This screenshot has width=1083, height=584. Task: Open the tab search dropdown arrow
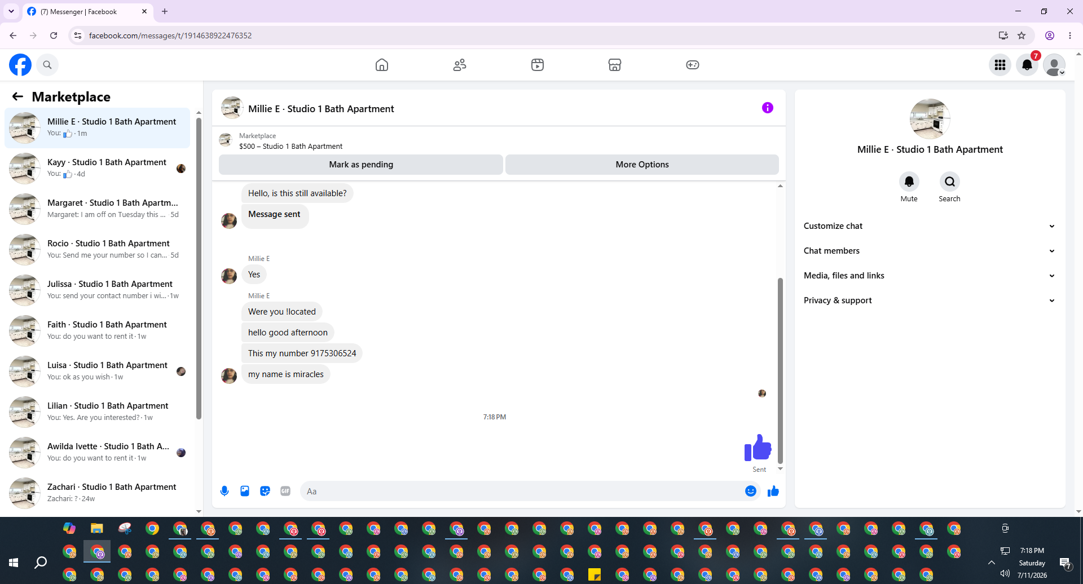point(11,11)
